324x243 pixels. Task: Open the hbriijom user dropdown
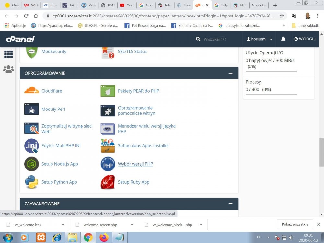click(x=259, y=39)
